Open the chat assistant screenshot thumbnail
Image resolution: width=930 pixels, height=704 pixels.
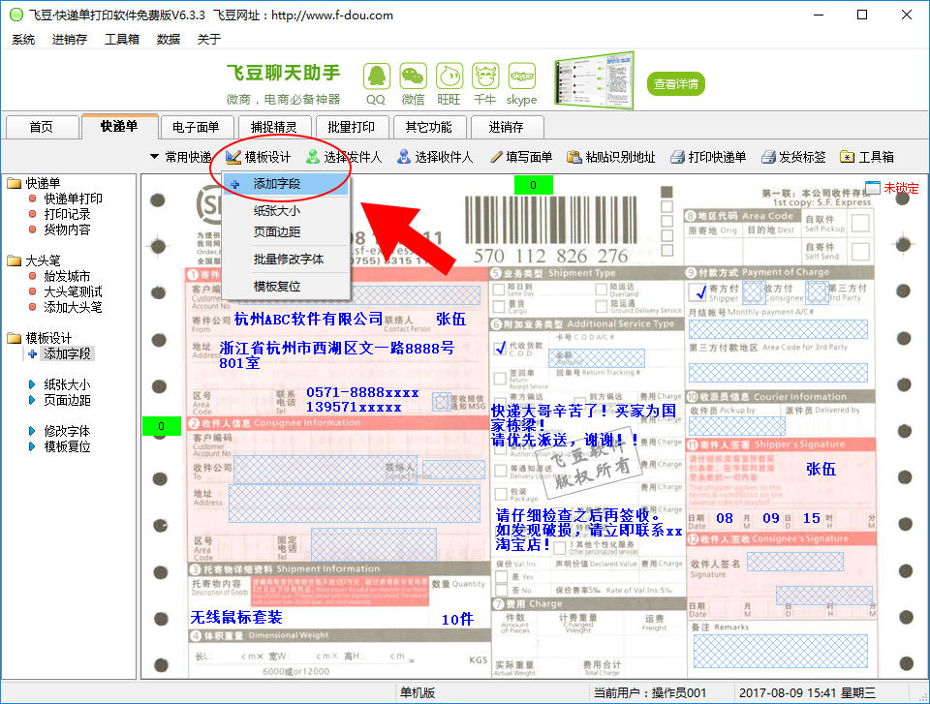point(594,80)
